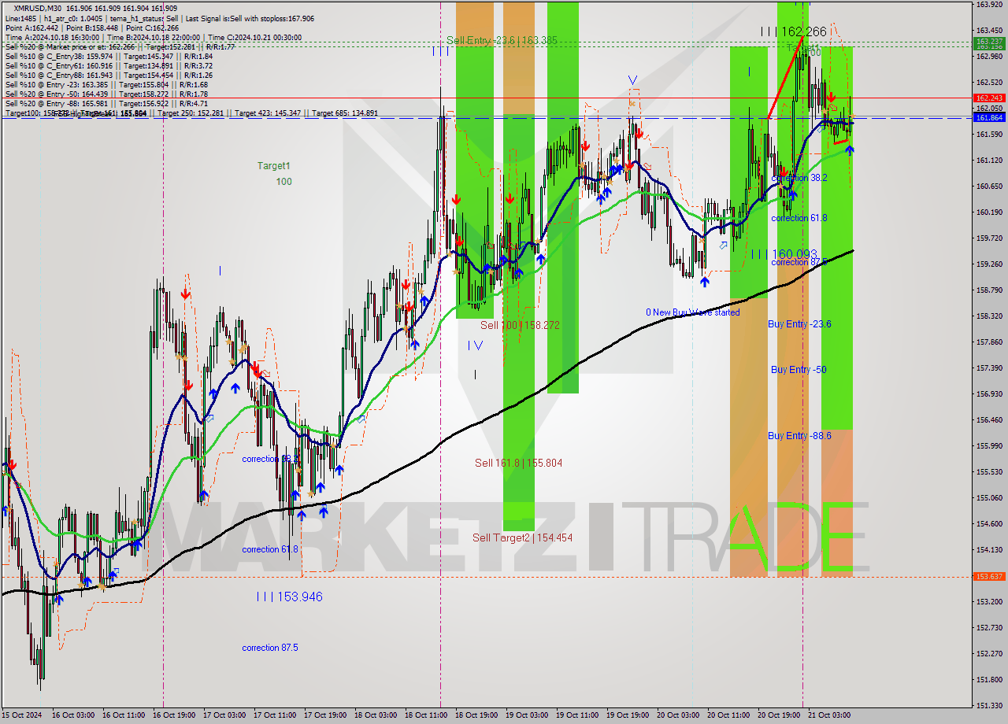
Task: Select the 'Sell Entry -23.6 | 163.385' label
Action: tap(500, 40)
